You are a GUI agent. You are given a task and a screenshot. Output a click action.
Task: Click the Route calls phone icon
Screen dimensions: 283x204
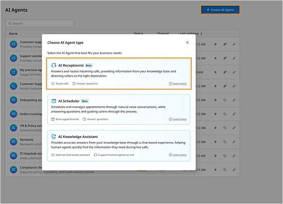point(53,84)
